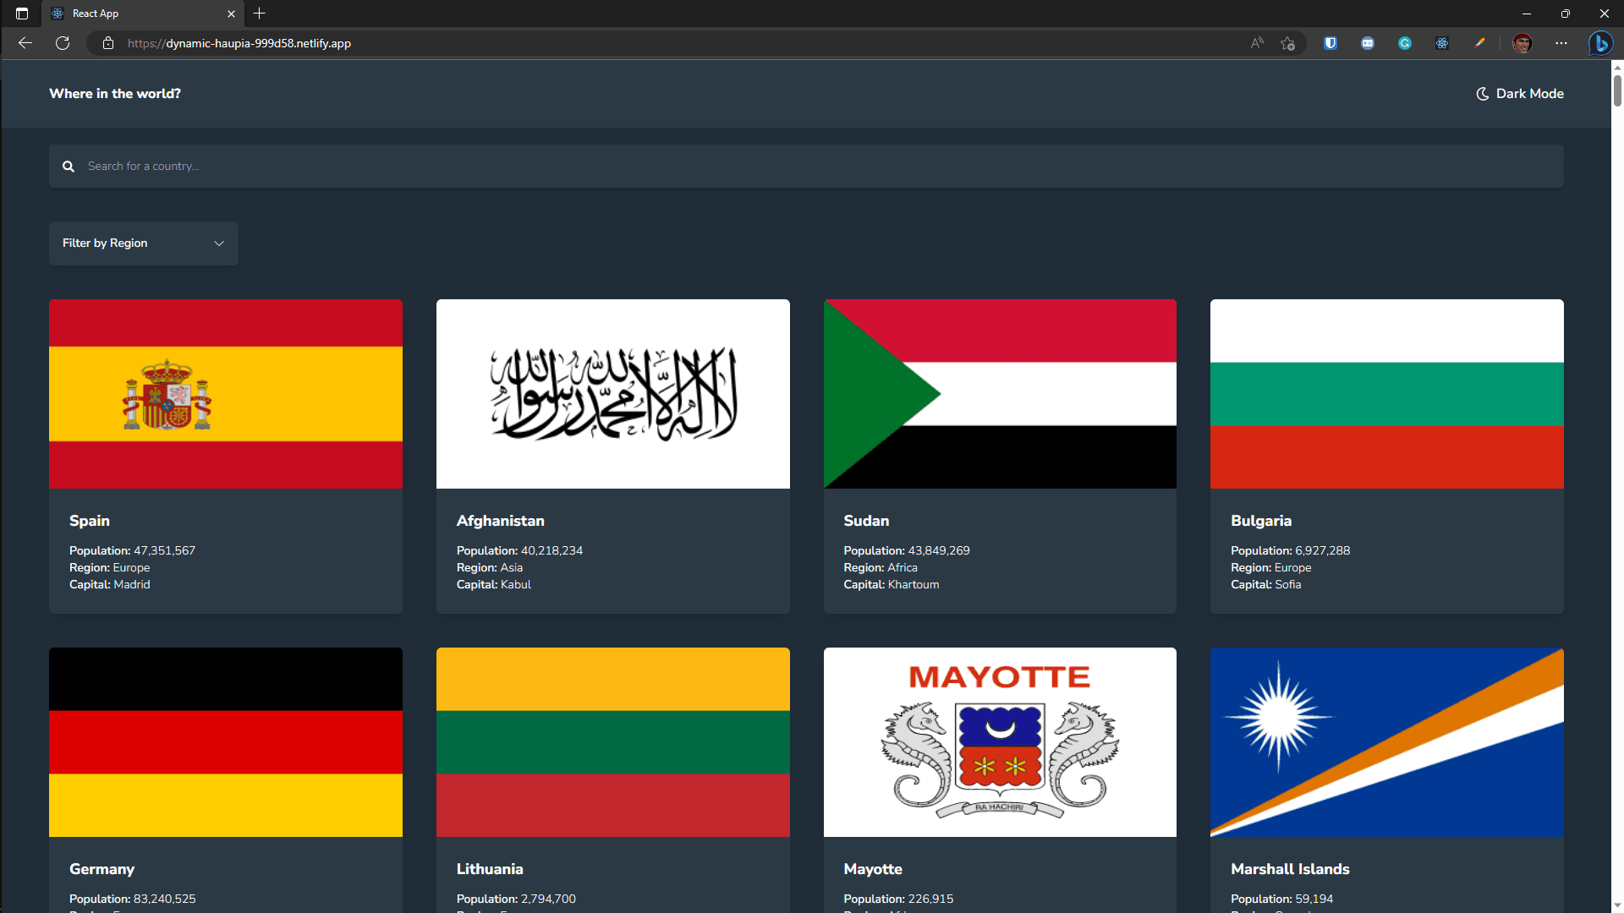Add page to favorites star icon
The width and height of the screenshot is (1624, 913).
point(1287,43)
